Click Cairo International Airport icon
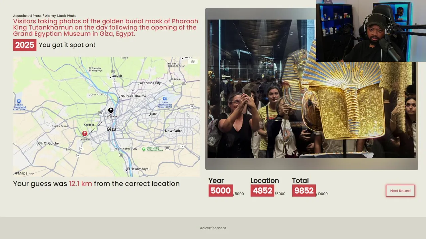The image size is (426, 239). tap(165, 99)
